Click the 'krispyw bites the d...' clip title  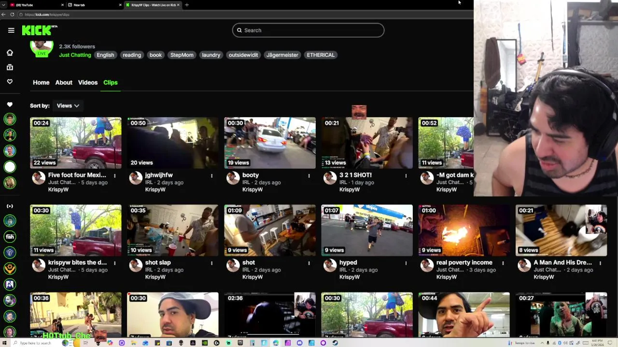pos(77,263)
